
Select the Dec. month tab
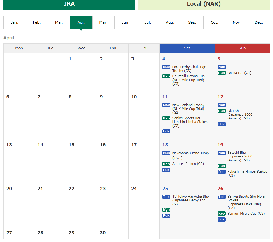(259, 22)
